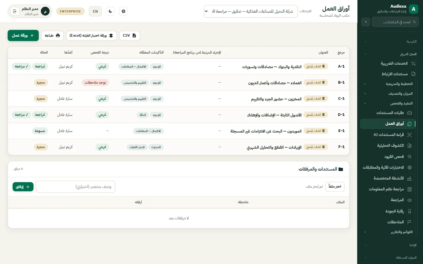Choose a file with the اختر ملفاً button
The width and height of the screenshot is (423, 264).
click(335, 187)
